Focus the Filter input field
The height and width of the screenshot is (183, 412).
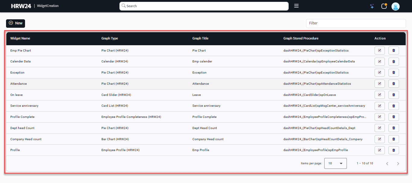(x=356, y=23)
